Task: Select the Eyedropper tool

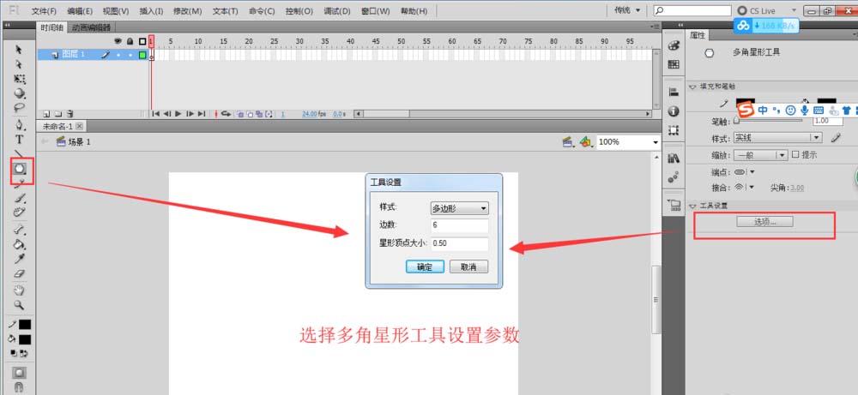Action: 19,259
